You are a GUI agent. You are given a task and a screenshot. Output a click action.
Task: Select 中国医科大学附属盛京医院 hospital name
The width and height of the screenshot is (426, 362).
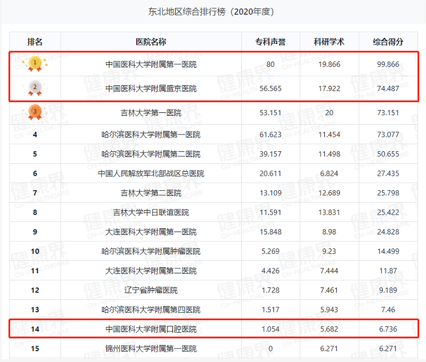[x=151, y=89]
